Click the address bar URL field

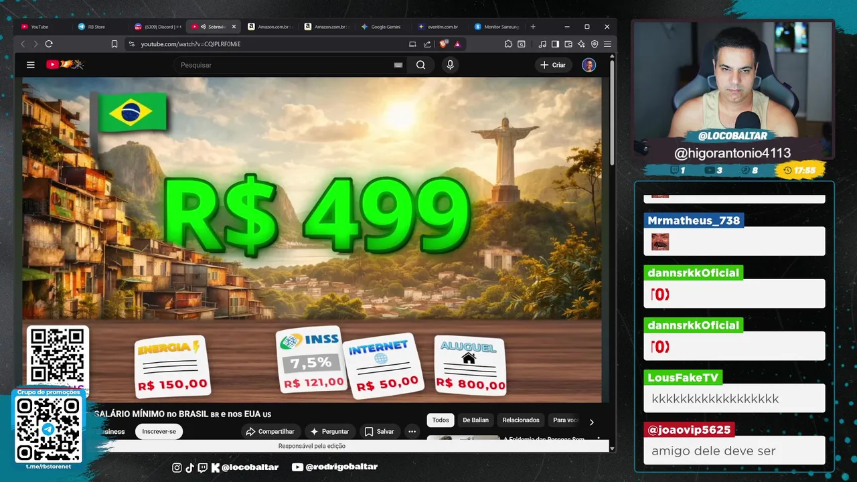[268, 44]
